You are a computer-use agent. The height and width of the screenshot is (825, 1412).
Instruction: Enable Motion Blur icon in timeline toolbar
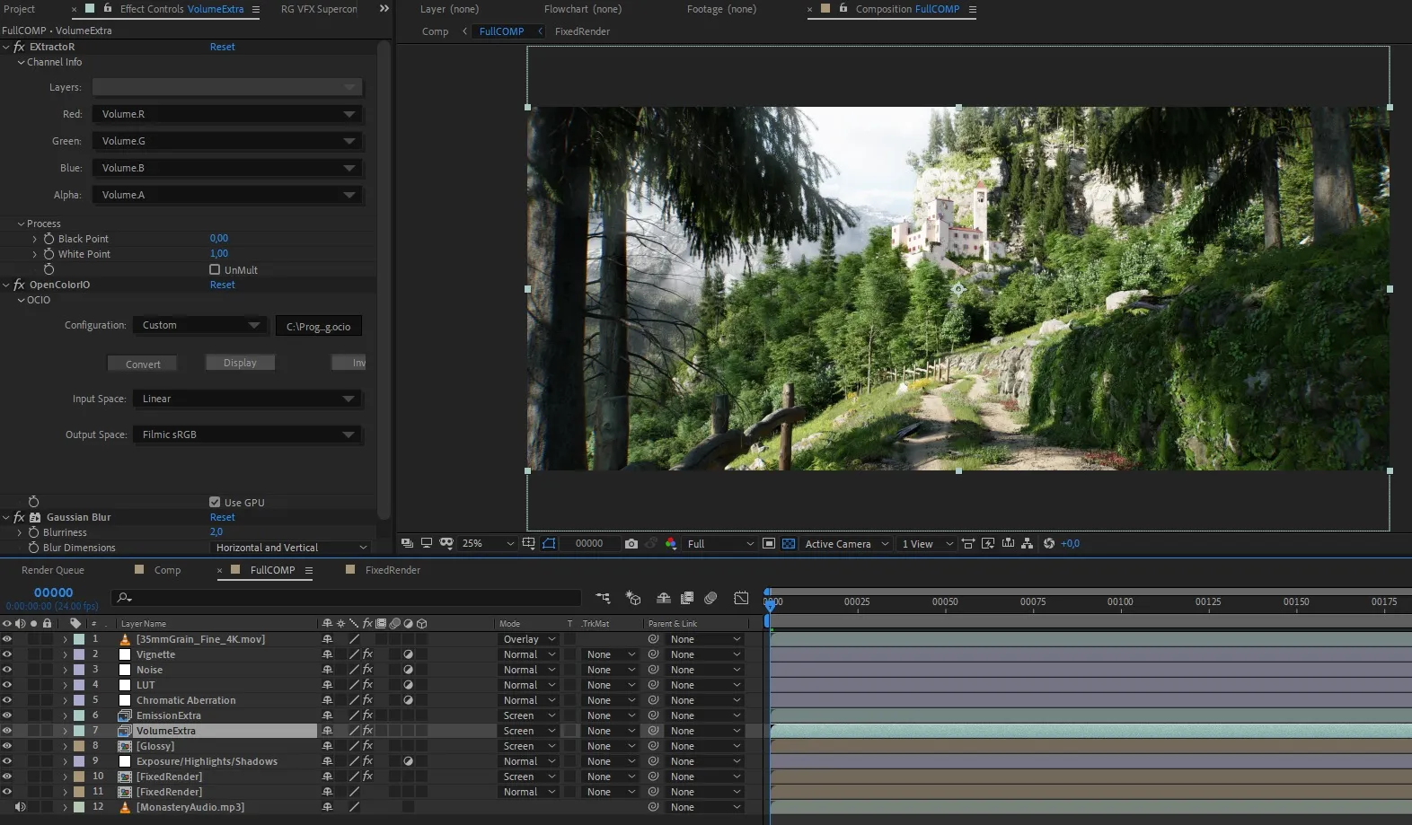pyautogui.click(x=710, y=598)
